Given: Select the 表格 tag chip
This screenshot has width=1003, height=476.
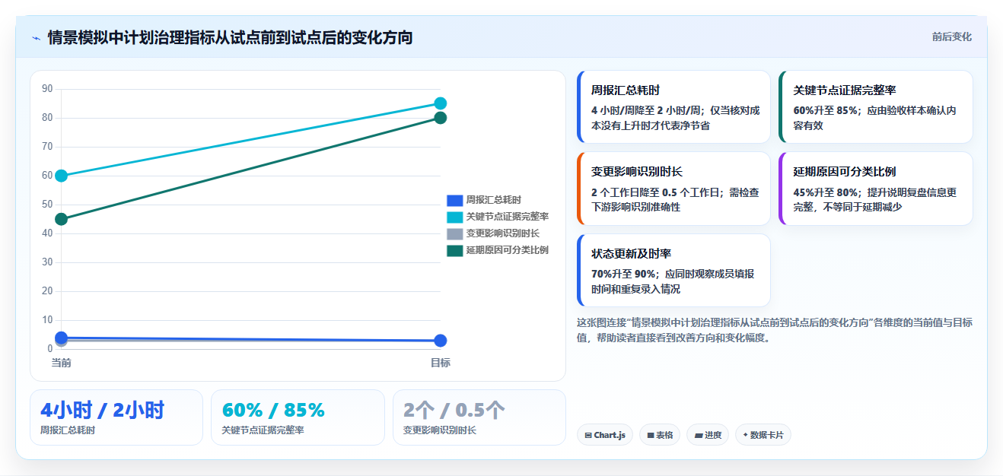Looking at the screenshot, I should [660, 435].
